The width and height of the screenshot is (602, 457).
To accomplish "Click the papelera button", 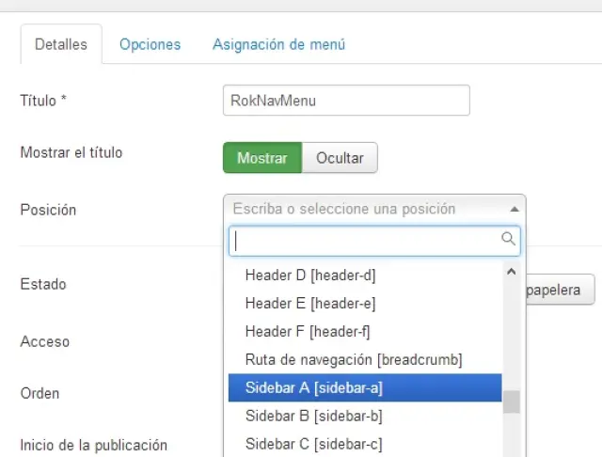I will [x=559, y=290].
